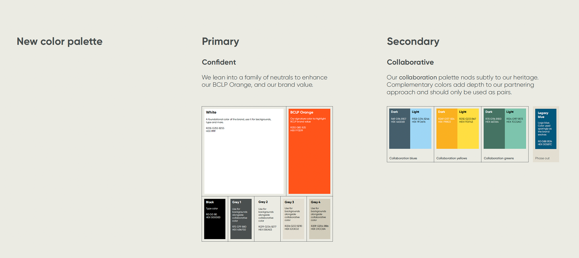Viewport: 579px width, 258px height.
Task: Select the Grey 2 swatch
Action: [x=267, y=219]
